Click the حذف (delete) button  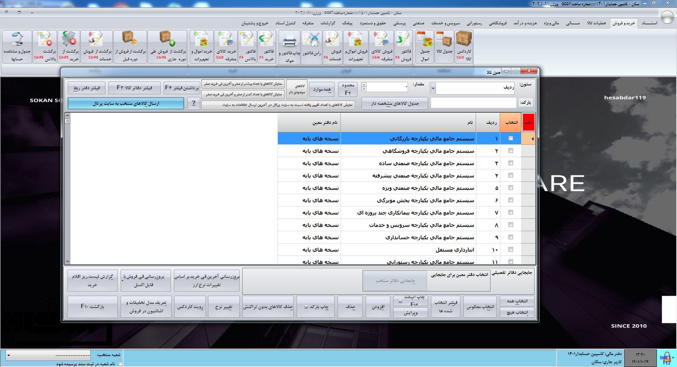click(x=350, y=307)
